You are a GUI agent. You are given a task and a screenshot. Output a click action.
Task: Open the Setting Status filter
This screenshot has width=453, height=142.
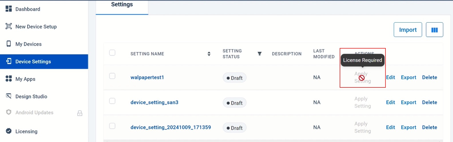[260, 54]
